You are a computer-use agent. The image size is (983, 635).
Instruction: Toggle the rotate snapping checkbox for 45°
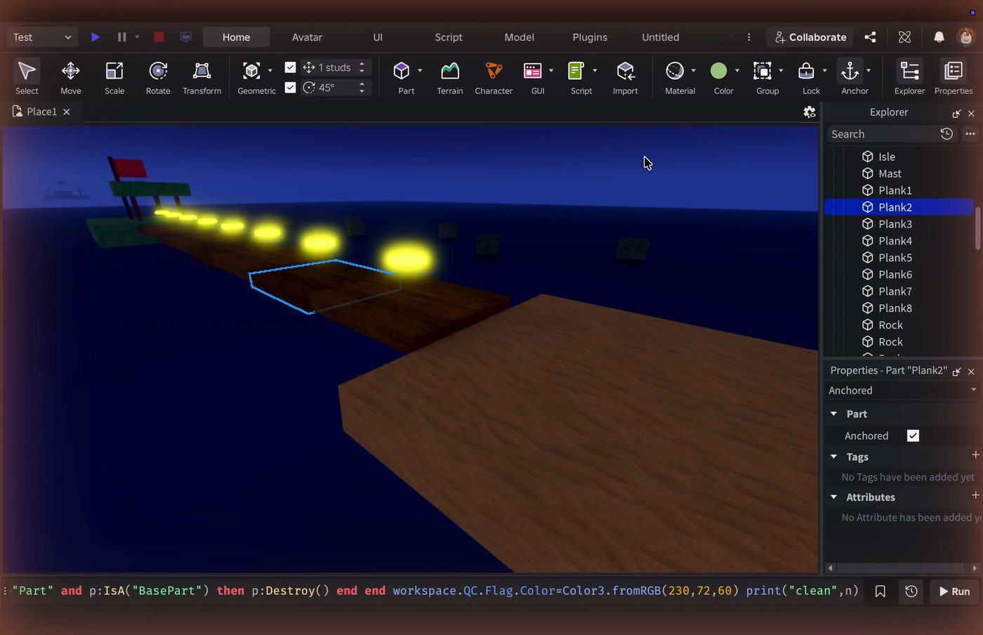coord(290,87)
